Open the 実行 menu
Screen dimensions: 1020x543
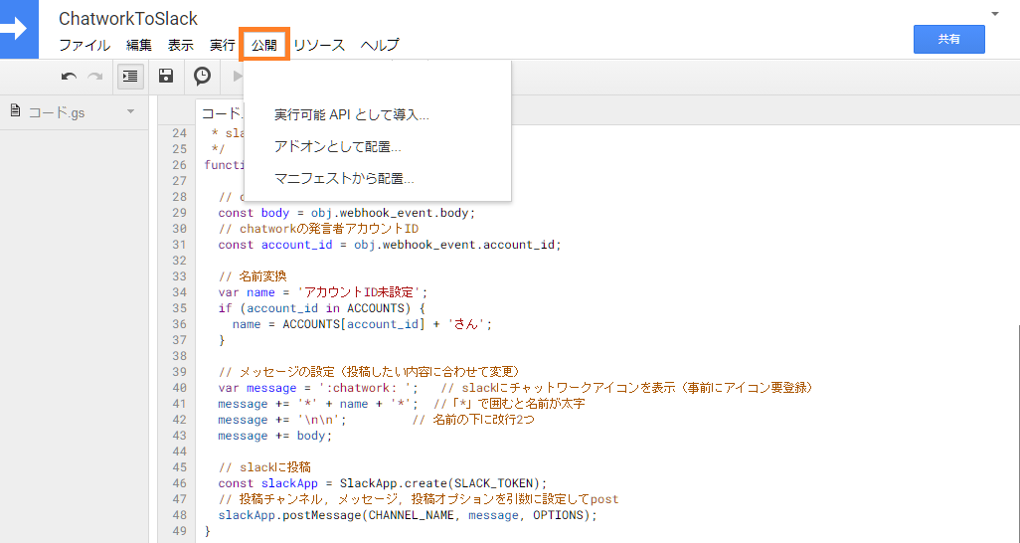click(x=222, y=45)
